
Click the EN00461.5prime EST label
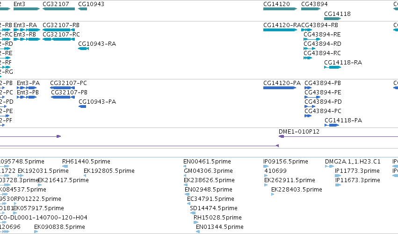click(207, 162)
